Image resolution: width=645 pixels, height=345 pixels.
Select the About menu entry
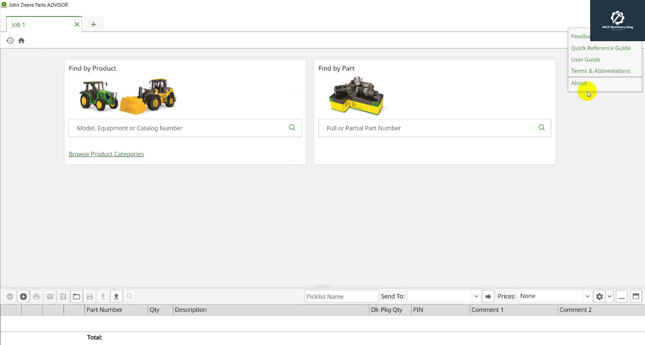579,83
